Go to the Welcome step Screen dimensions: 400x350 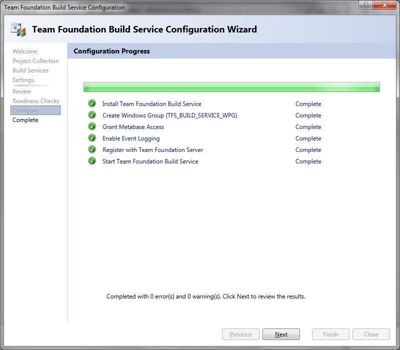pyautogui.click(x=24, y=51)
